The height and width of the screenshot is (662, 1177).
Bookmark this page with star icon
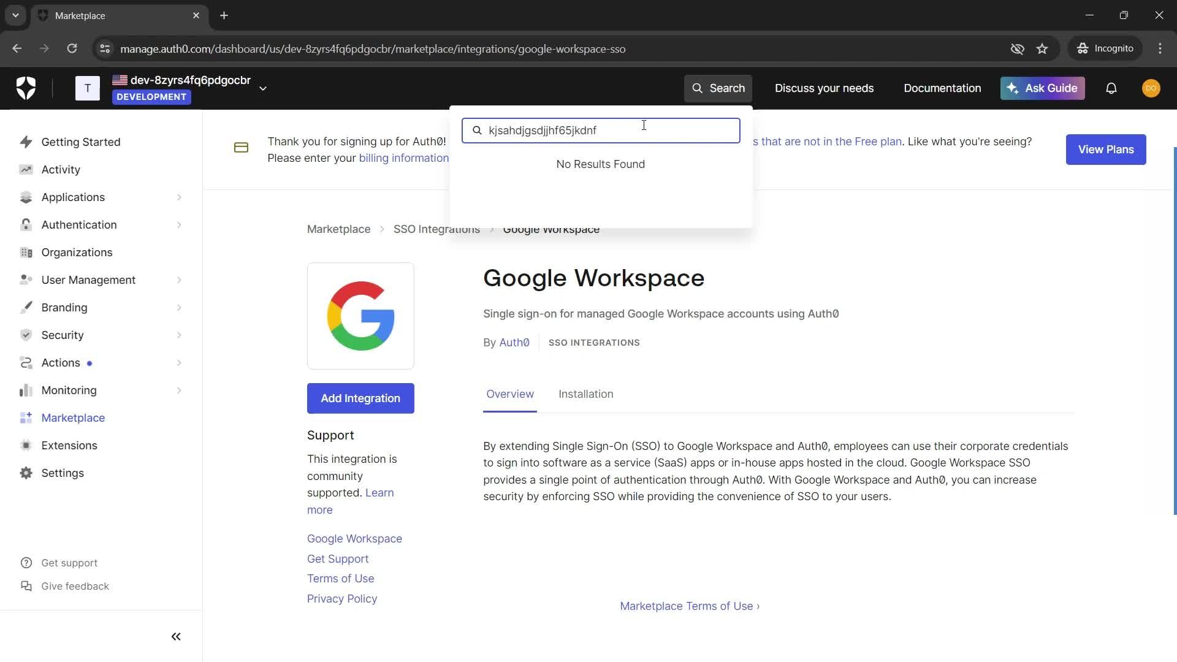coord(1042,48)
